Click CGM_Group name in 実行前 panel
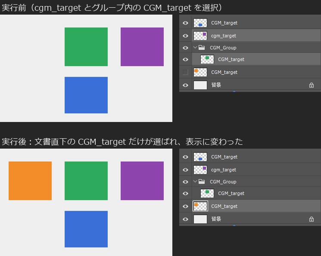Screen dimensions: 321x256 [x=223, y=48]
